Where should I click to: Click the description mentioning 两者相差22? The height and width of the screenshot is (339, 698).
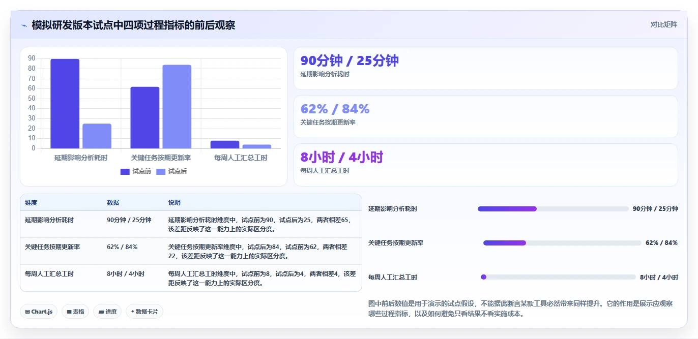pos(258,252)
